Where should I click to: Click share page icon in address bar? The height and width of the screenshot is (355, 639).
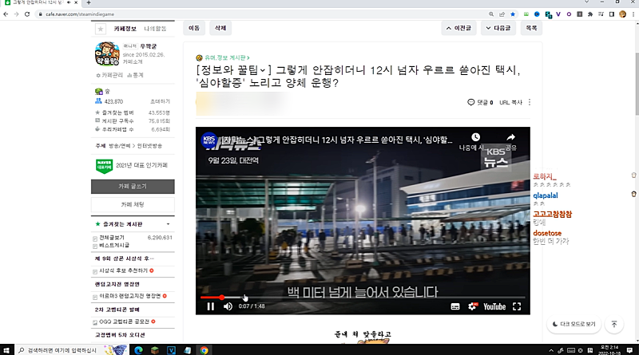click(x=502, y=14)
